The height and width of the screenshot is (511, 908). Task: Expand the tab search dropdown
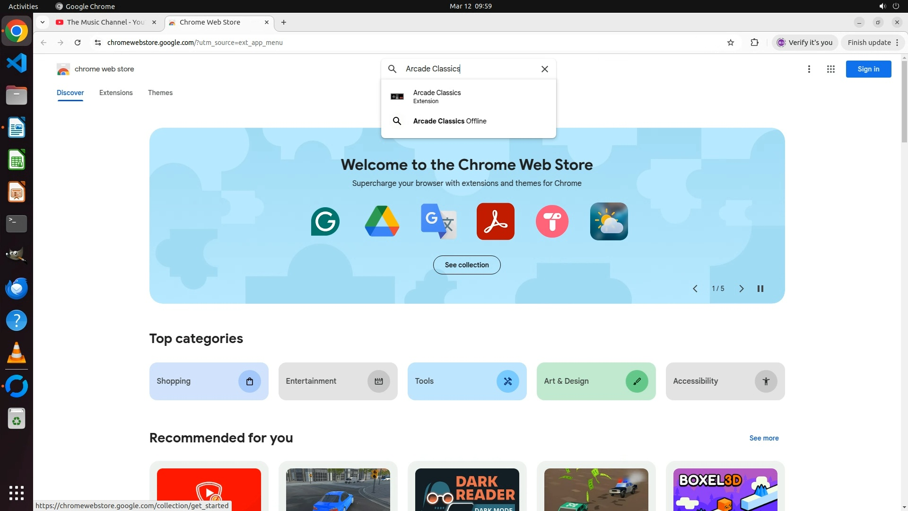pos(43,22)
